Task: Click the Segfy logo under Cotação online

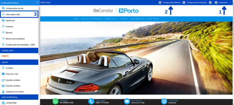Action: tap(5, 56)
